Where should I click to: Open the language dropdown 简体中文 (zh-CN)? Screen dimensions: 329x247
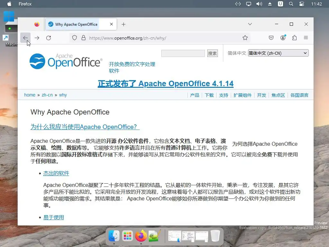click(278, 53)
